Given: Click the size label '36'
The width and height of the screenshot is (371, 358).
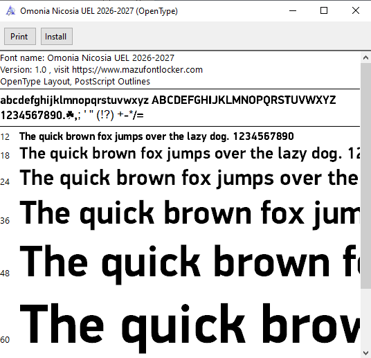Looking at the screenshot, I should tap(5, 221).
